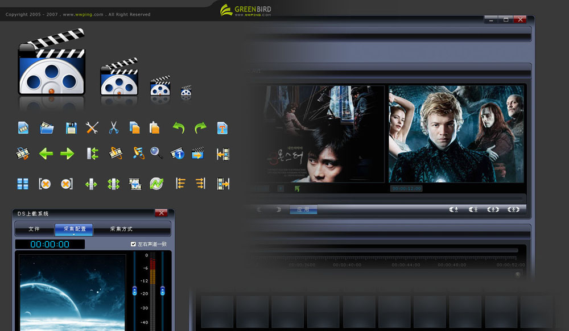The image size is (569, 331).
Task: Click the copy documents icon
Action: (x=135, y=127)
